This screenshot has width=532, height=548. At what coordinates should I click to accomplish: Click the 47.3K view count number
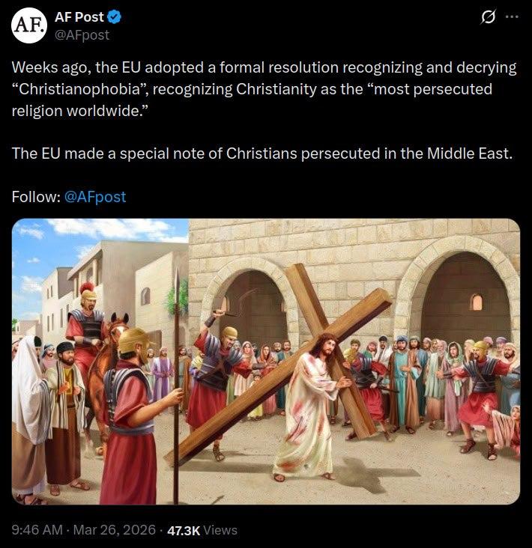tap(182, 530)
